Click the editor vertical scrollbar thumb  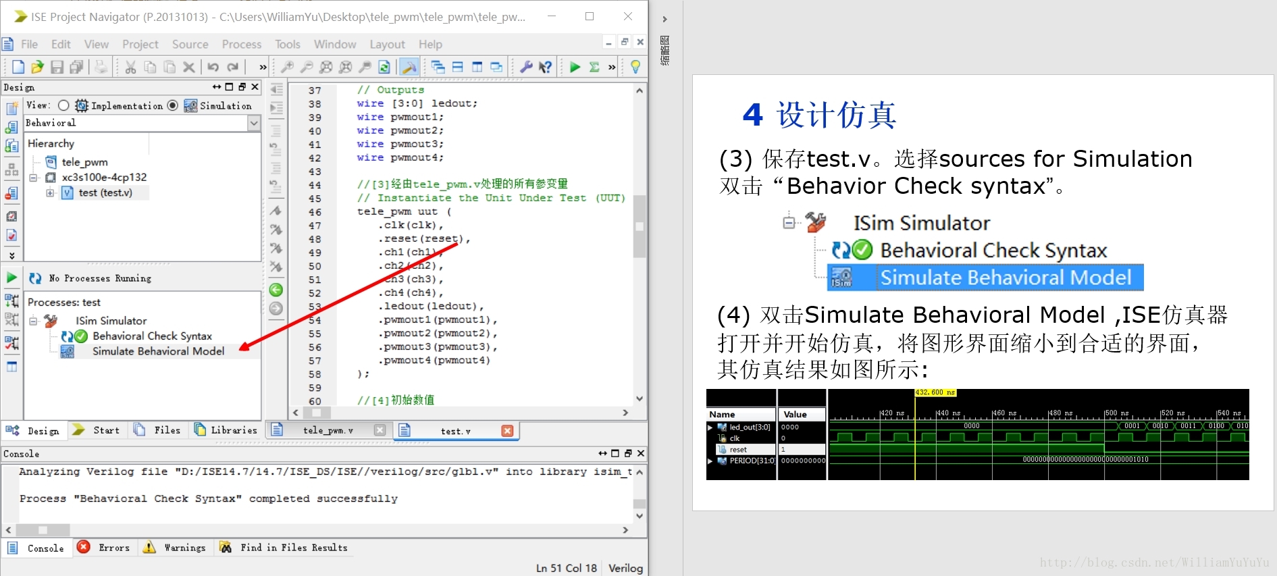(640, 226)
